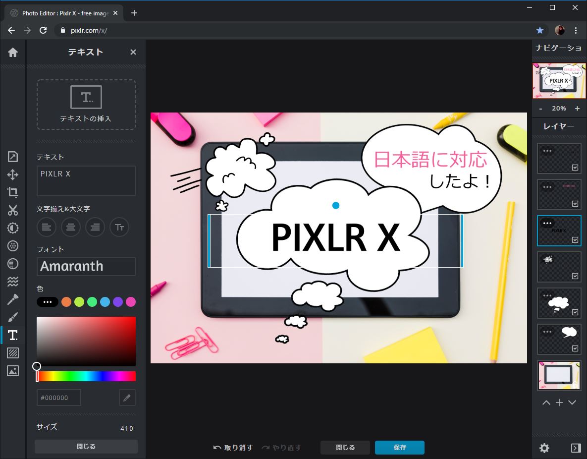This screenshot has height=459, width=587.
Task: Zoom out with navigation minus
Action: pos(540,108)
